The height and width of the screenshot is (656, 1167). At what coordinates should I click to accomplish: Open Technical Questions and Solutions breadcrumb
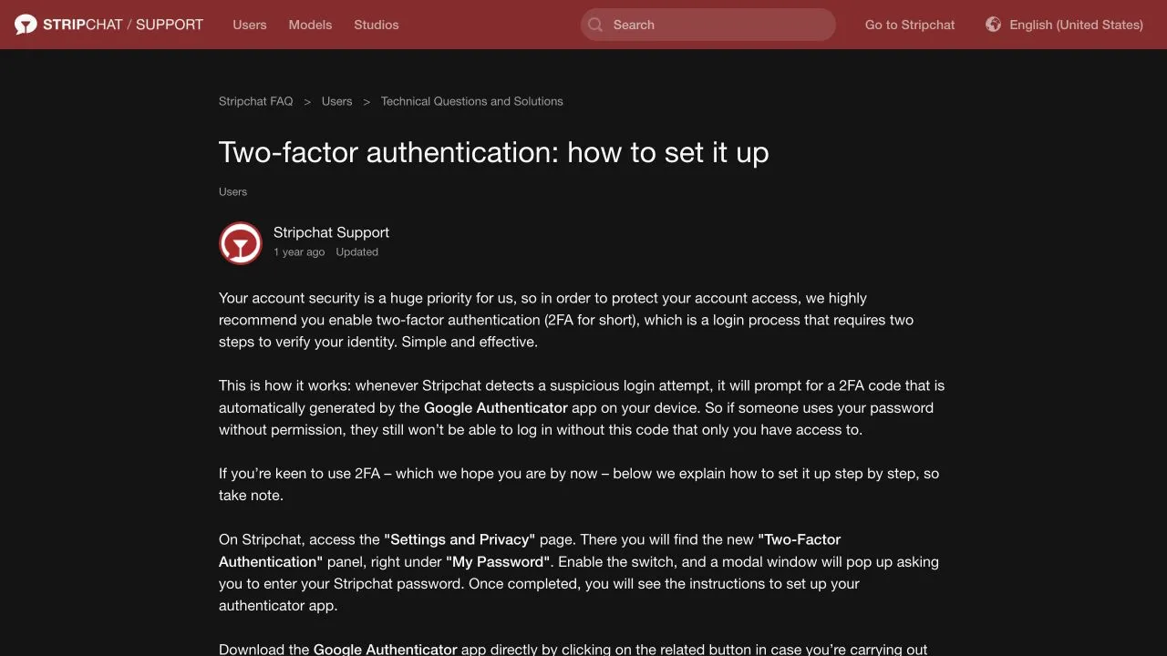[x=472, y=101]
